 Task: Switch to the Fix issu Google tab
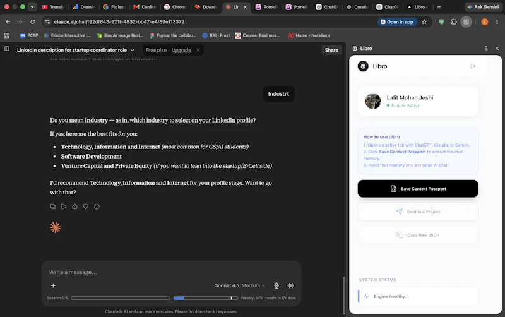point(114,7)
